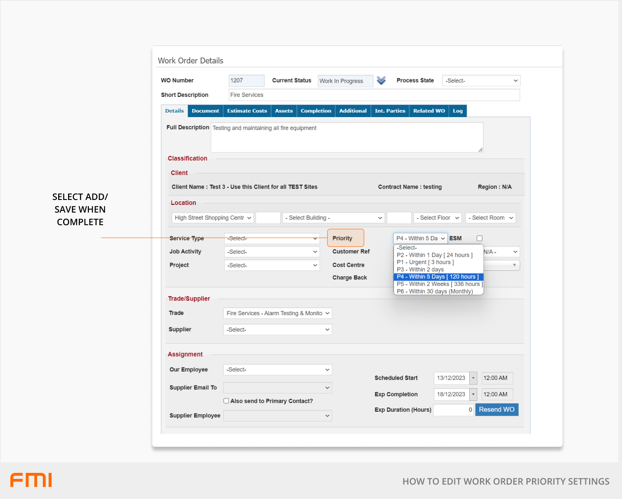Open the Select Building dropdown
The image size is (622, 499).
coord(334,218)
